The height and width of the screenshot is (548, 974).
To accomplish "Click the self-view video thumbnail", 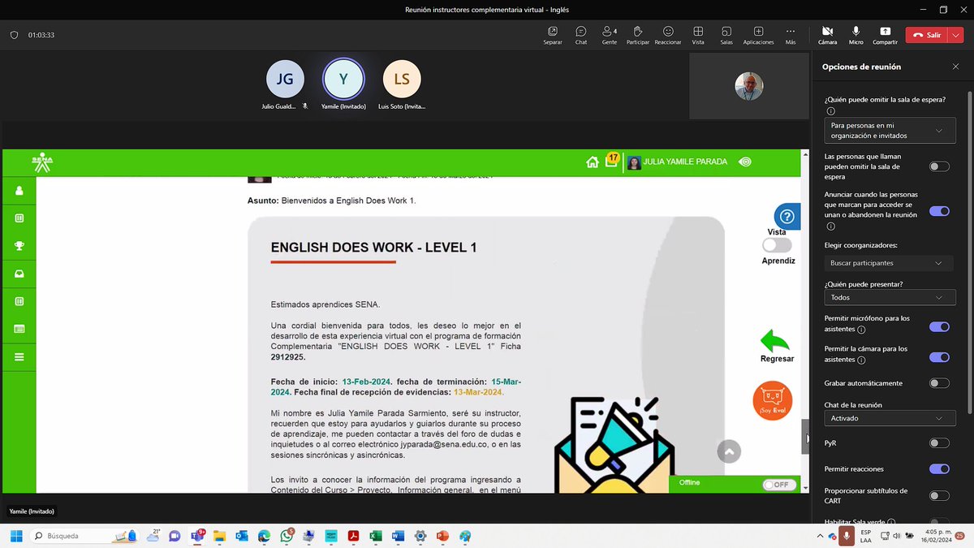I will 749,87.
